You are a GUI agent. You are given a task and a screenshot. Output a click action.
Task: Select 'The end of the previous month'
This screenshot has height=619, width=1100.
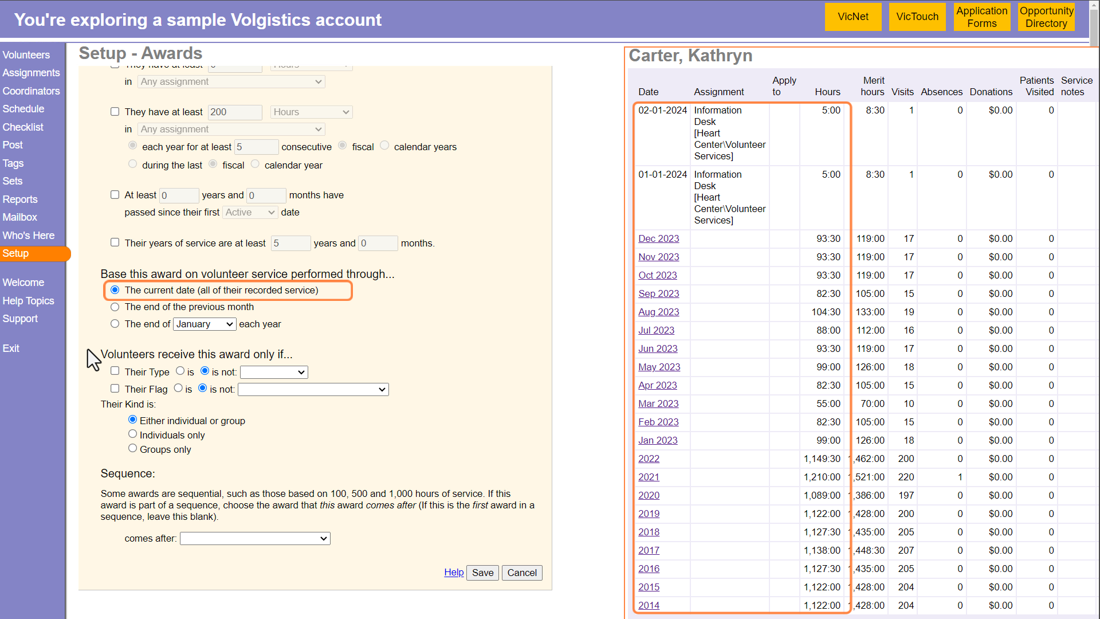click(x=115, y=307)
